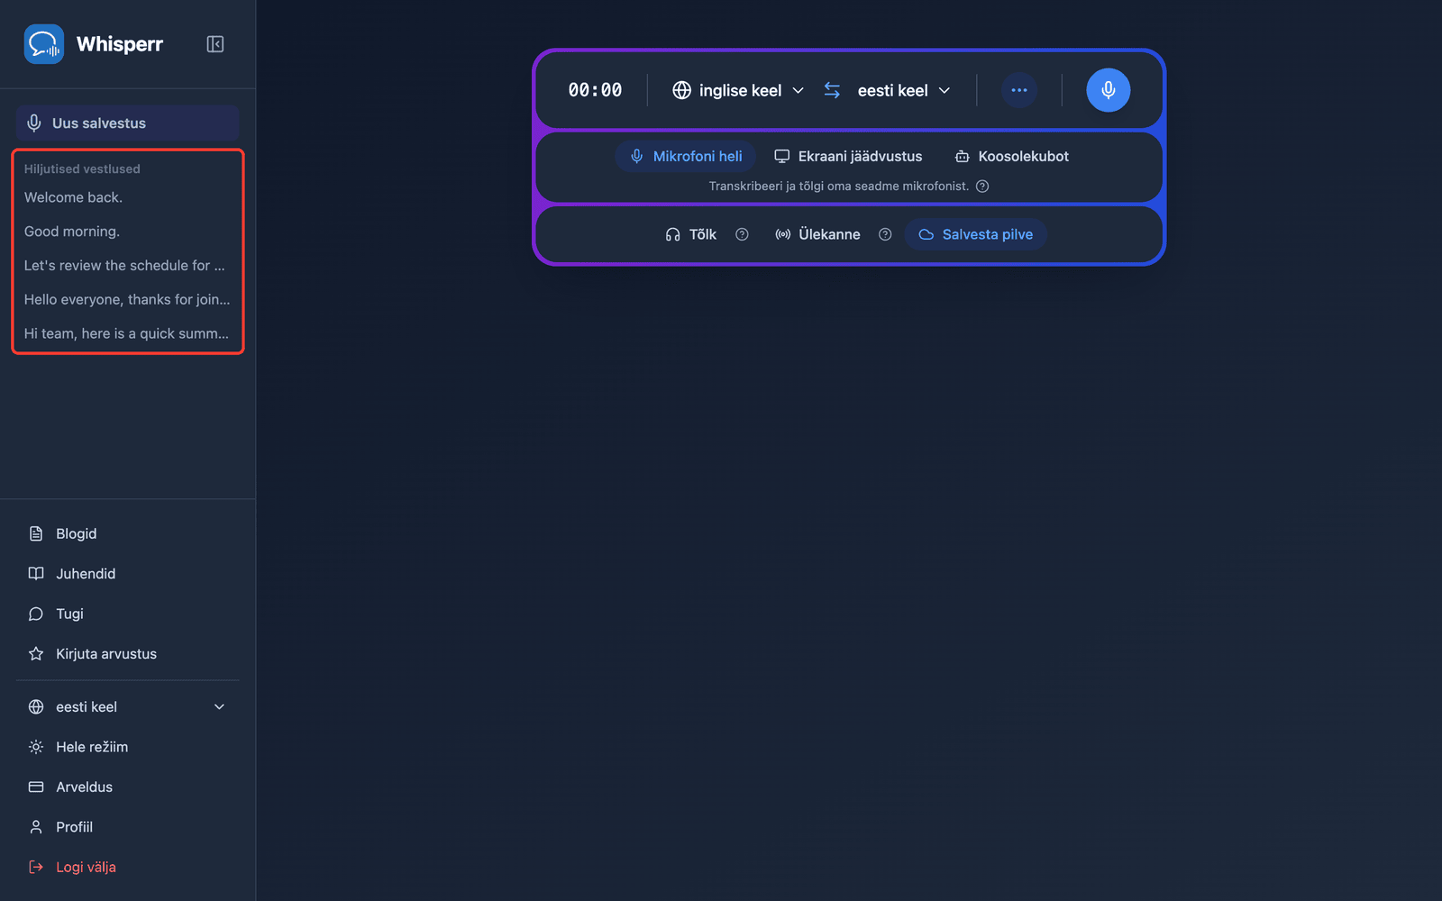Open the inglise keel source language dropdown
Screen dimensions: 1442x901
pos(738,90)
